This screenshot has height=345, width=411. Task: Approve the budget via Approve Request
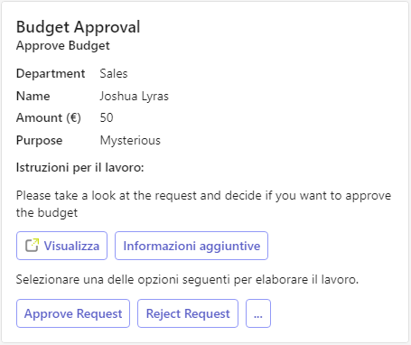tap(73, 313)
